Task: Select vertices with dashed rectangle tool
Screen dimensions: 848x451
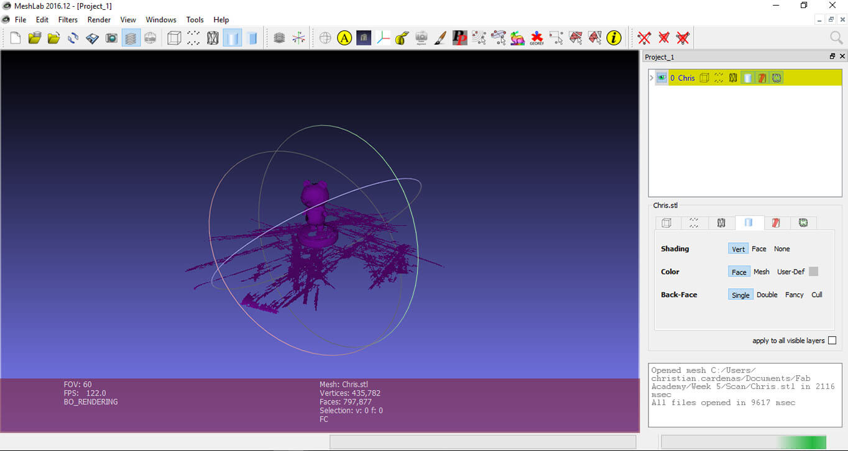Action: (x=556, y=38)
